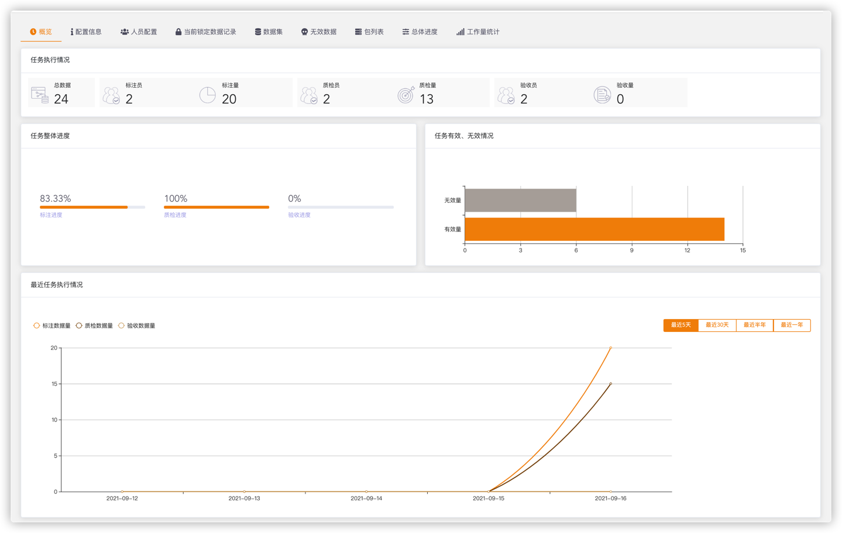
Task: Select the 最近一年 time range
Action: coord(792,325)
